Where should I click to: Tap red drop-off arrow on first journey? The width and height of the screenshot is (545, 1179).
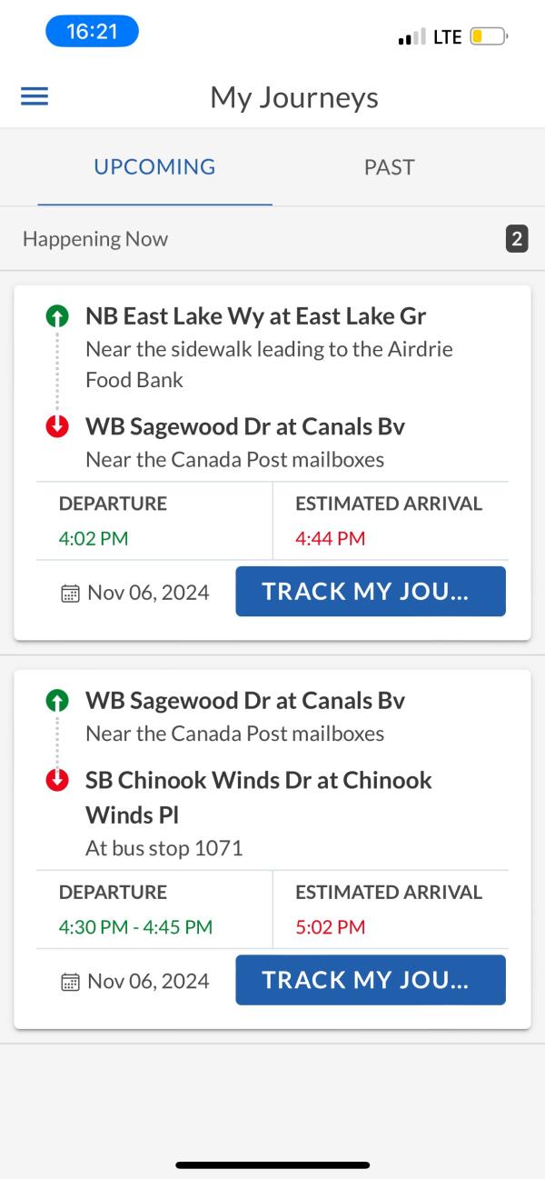tap(57, 426)
